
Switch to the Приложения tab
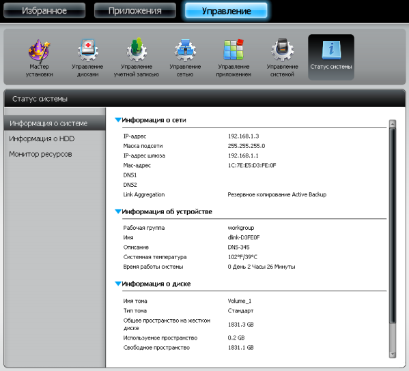135,10
